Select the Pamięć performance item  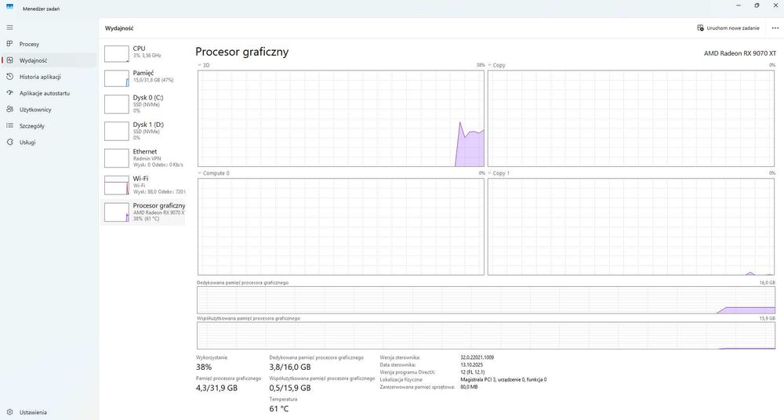click(x=143, y=78)
